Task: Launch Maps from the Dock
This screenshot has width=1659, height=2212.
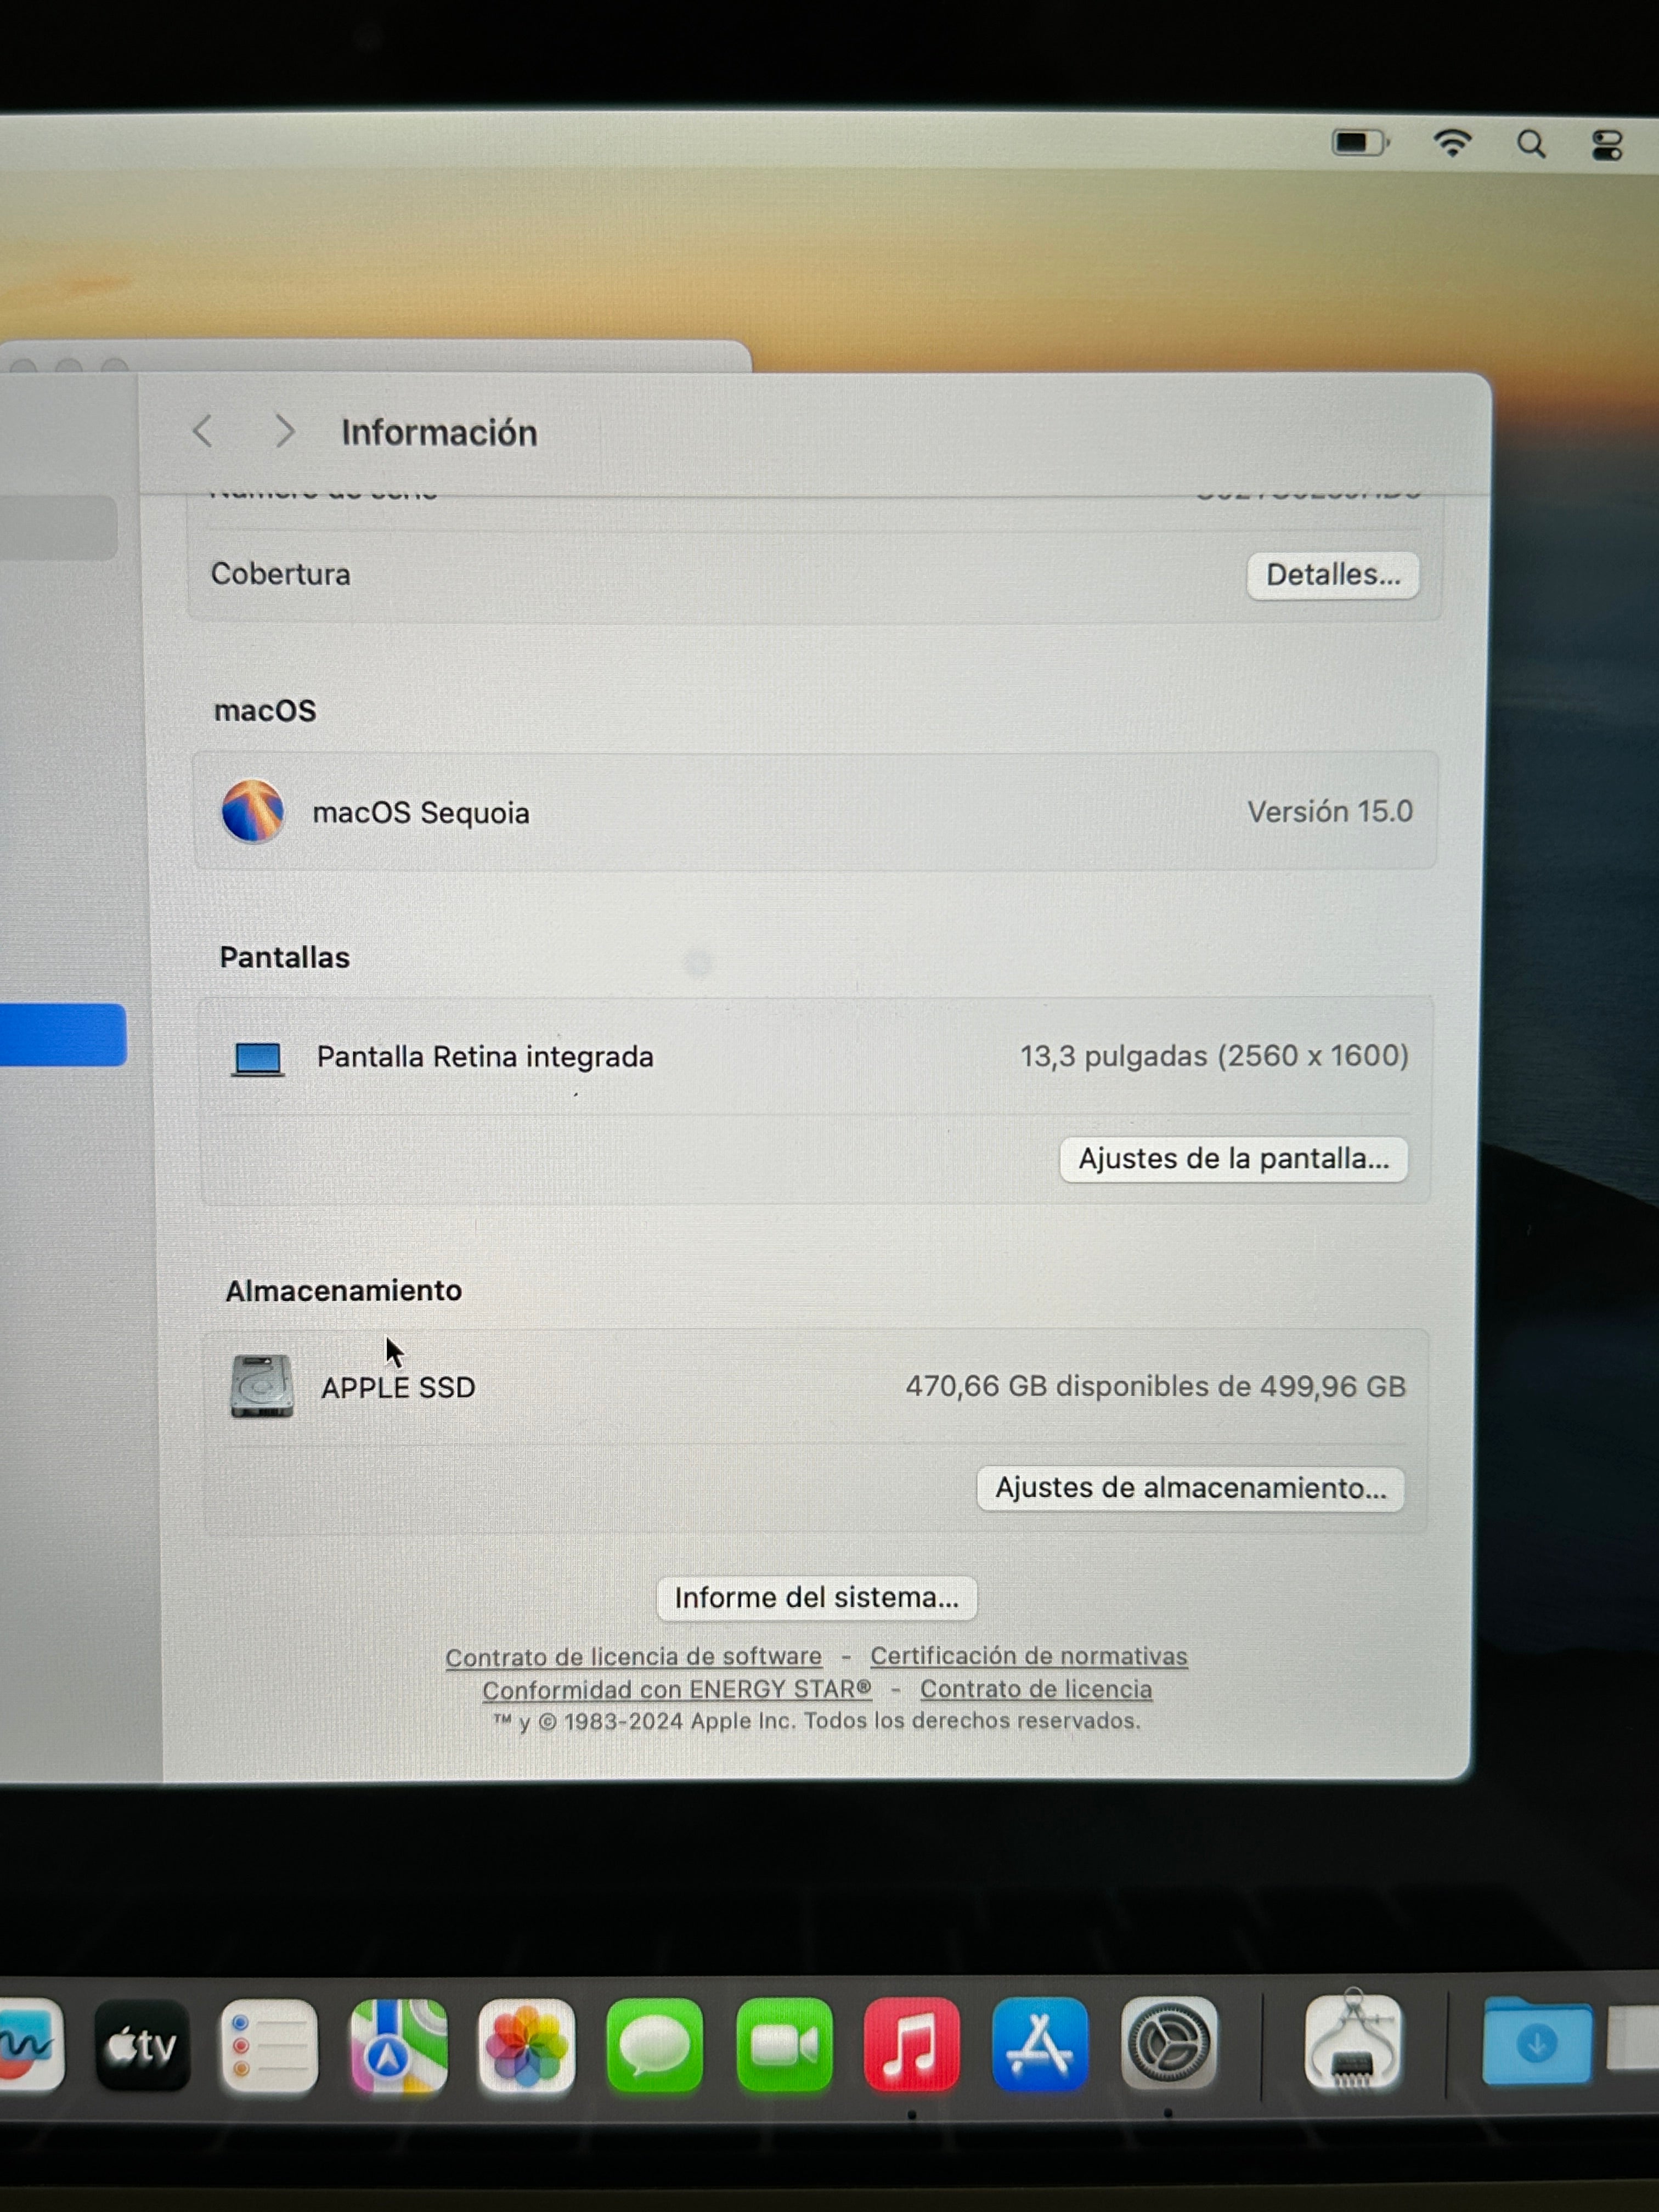Action: click(x=399, y=2046)
